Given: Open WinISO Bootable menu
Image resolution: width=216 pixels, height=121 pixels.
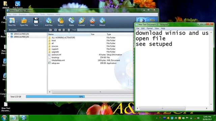Looking at the screenshot, I should 23,14.
